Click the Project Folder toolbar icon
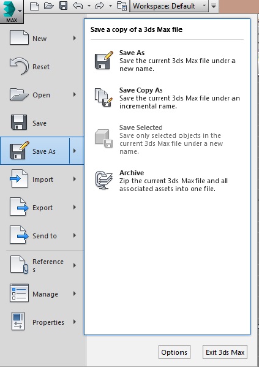Image resolution: width=259 pixels, height=367 pixels. tap(122, 6)
